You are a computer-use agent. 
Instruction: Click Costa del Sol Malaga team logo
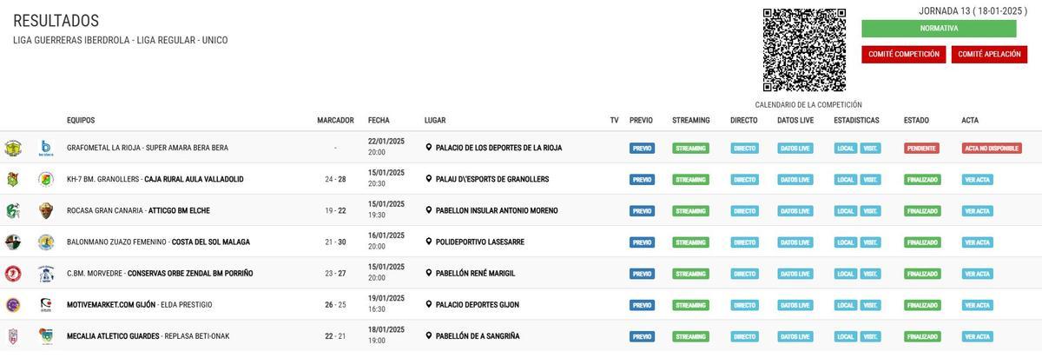[46, 242]
